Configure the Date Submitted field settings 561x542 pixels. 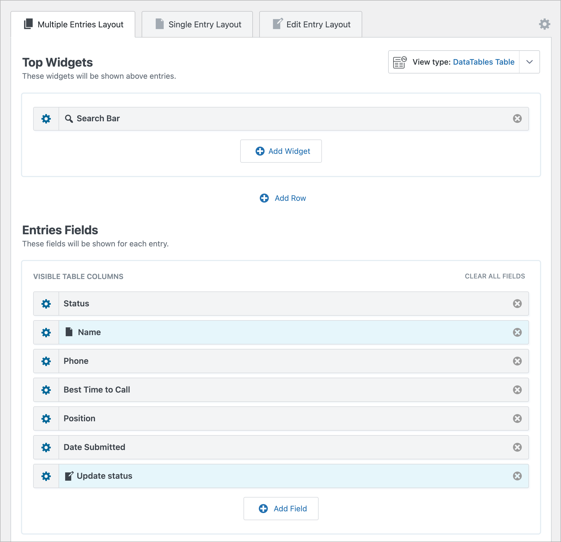coord(46,447)
